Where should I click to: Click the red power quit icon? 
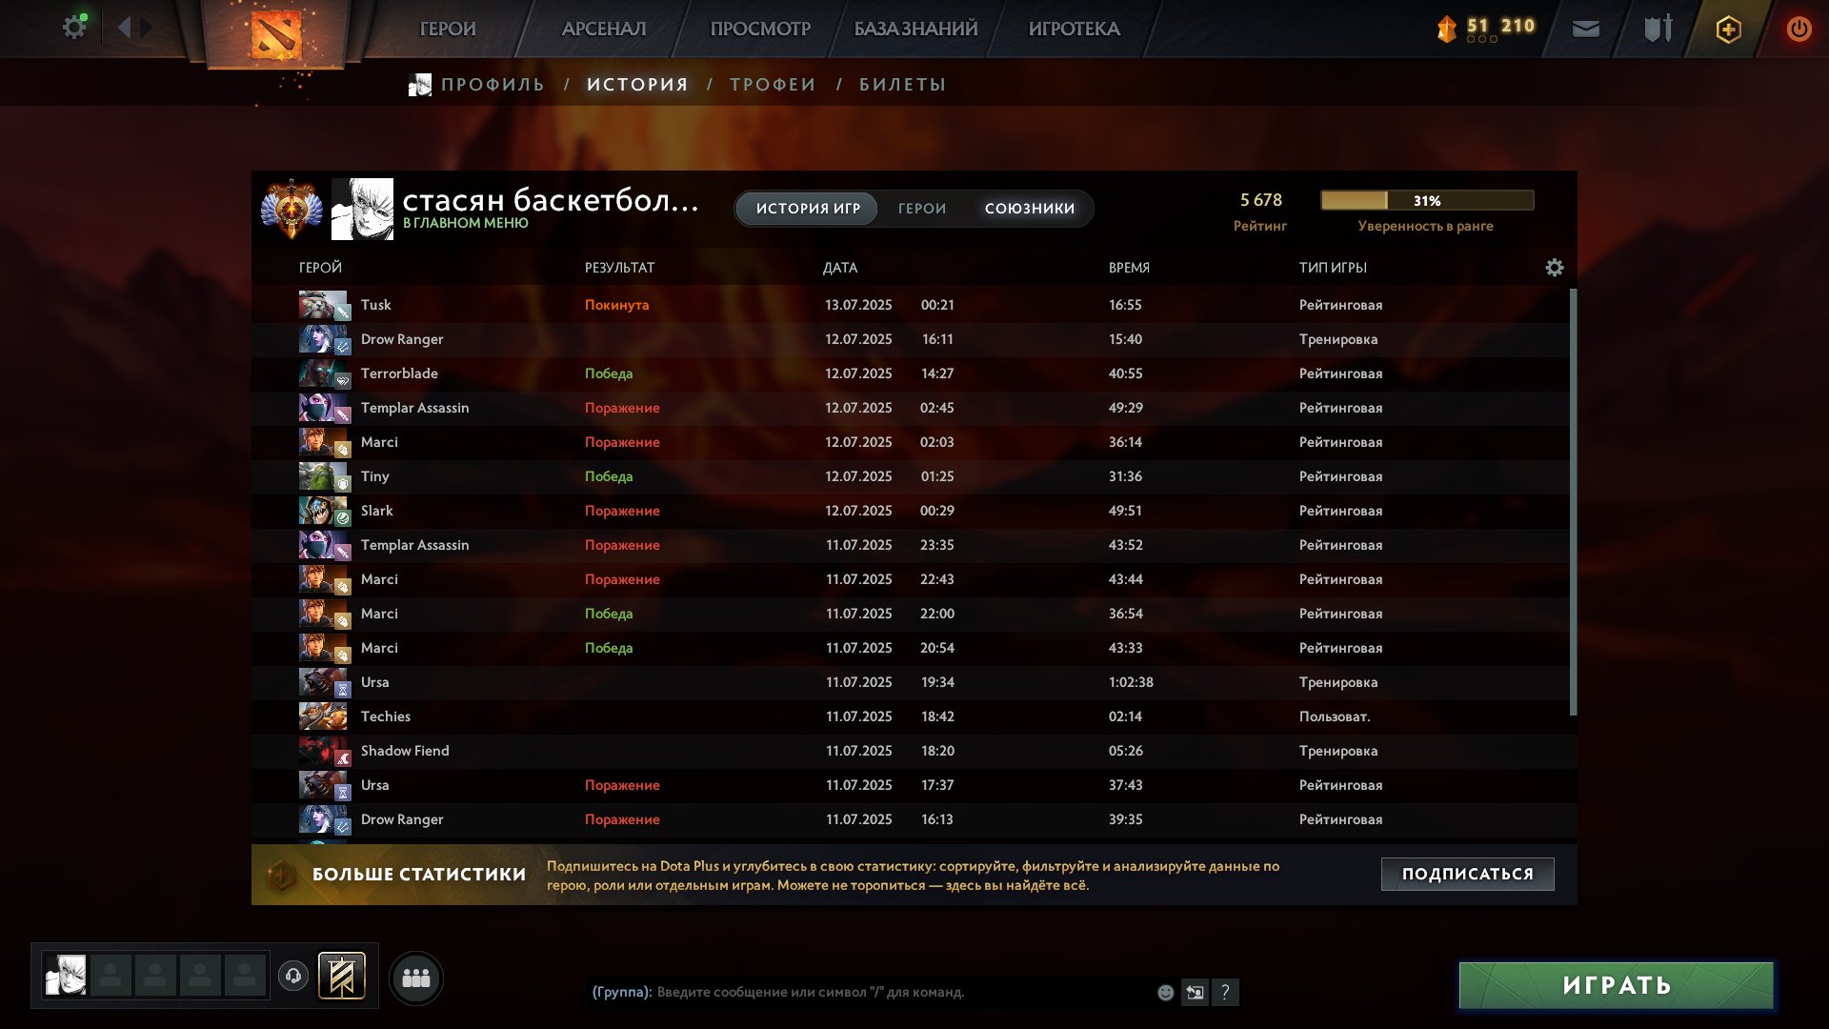[1799, 29]
